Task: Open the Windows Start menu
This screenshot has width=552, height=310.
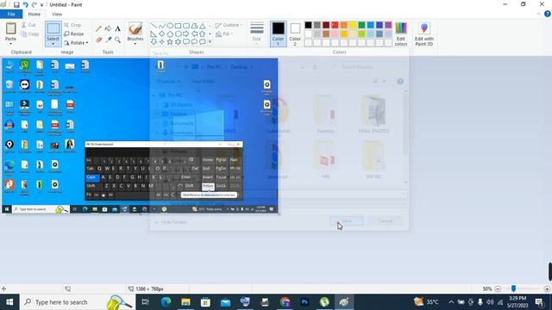Action: pos(9,302)
